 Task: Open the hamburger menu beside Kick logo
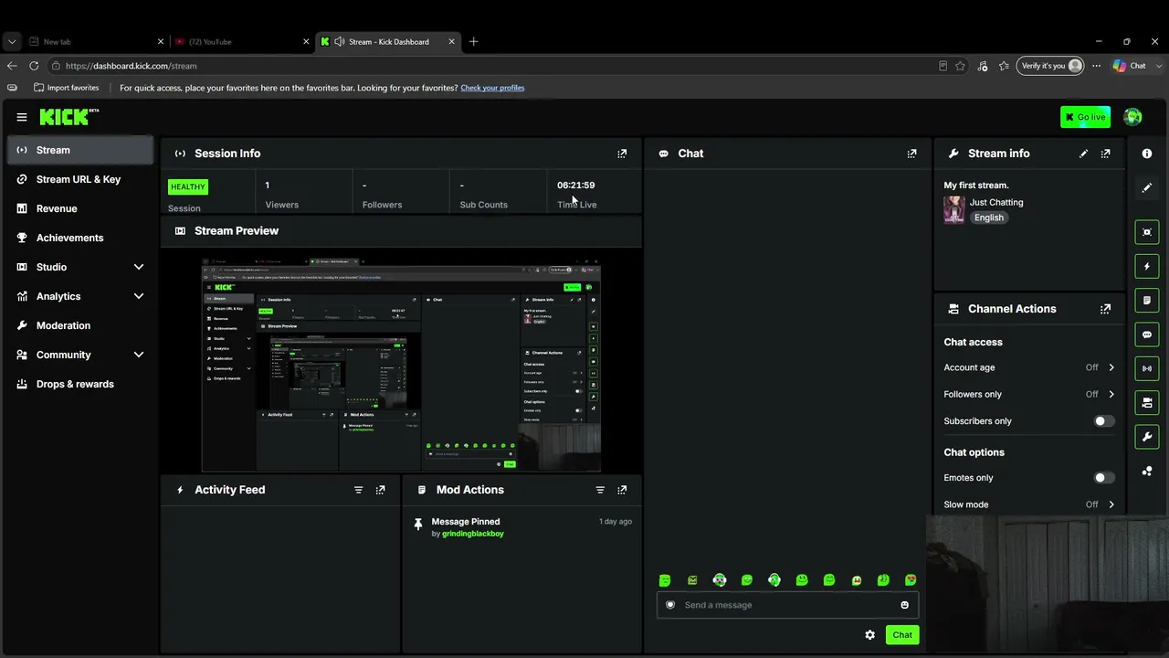pos(22,117)
